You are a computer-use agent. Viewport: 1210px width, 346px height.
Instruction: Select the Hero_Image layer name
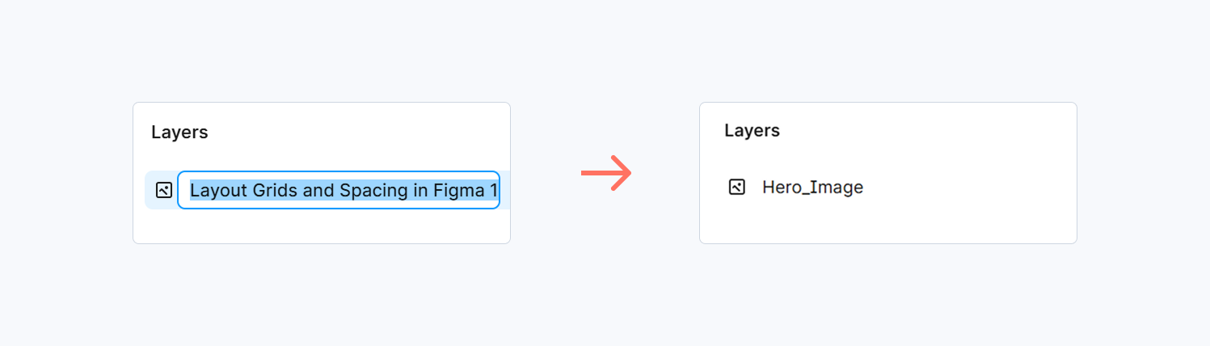[812, 188]
